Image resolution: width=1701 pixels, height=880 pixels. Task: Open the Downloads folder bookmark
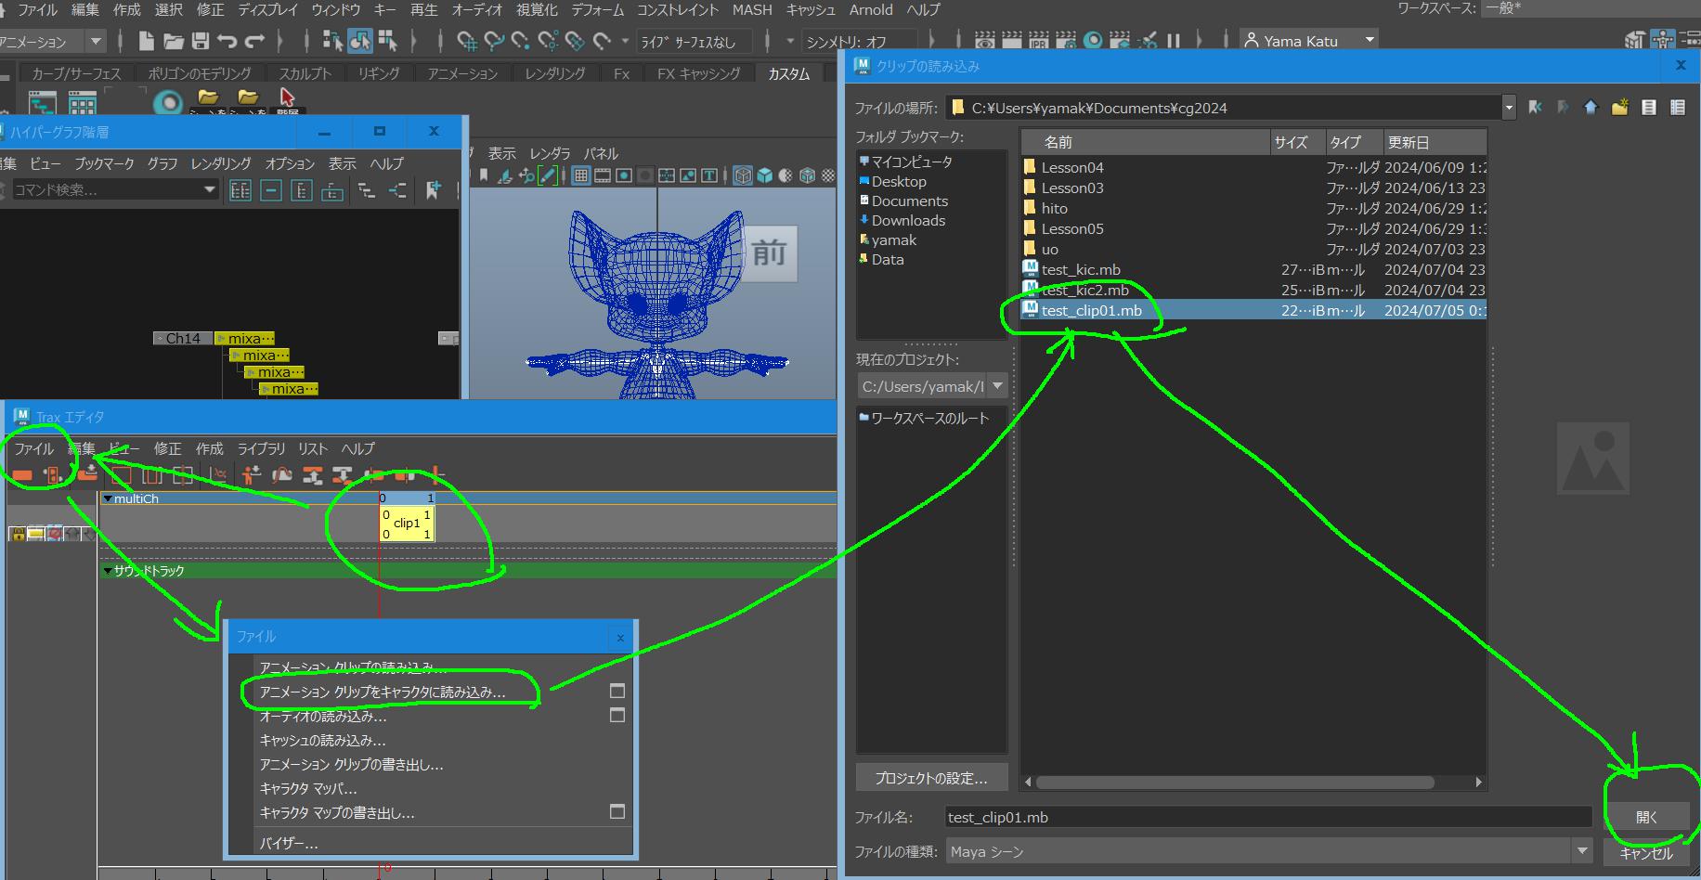coord(908,220)
